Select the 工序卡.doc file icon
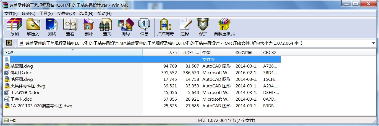Viewport: 379px width, 126px height. pyautogui.click(x=7, y=99)
